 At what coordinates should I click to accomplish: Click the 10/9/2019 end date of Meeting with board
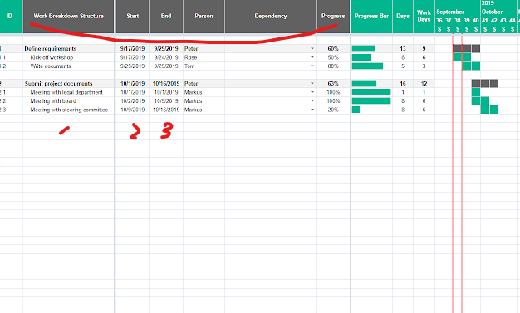[166, 100]
